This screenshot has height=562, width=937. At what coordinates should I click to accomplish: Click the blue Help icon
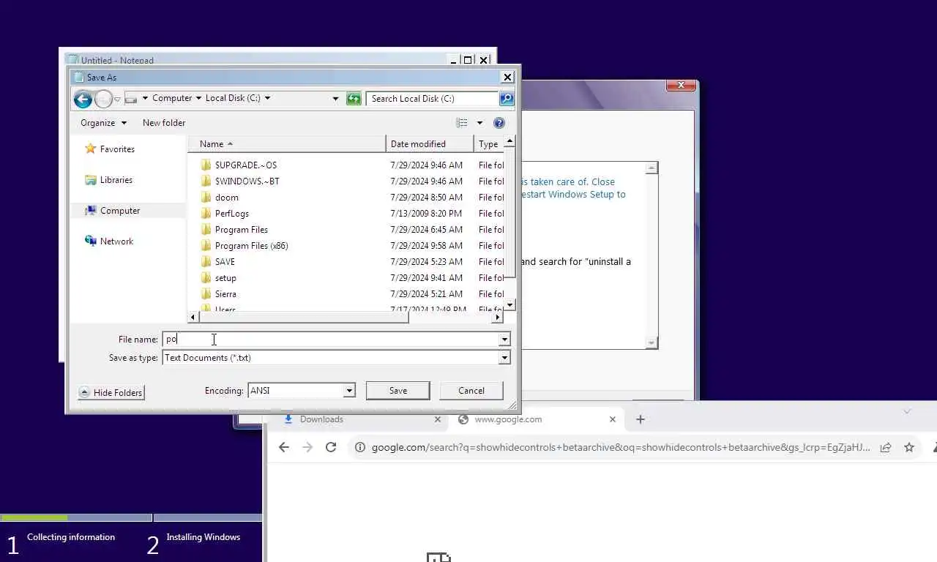499,123
